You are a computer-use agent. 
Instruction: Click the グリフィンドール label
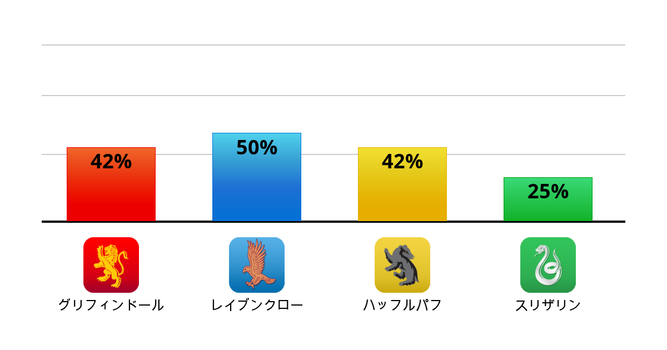(111, 305)
